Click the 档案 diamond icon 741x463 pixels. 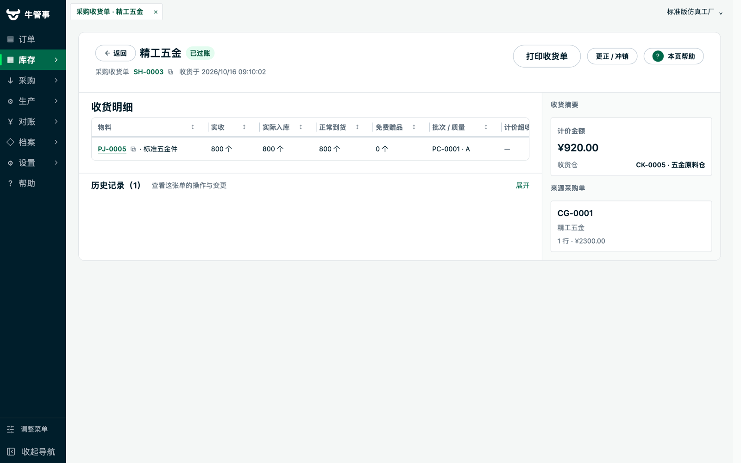click(x=10, y=142)
